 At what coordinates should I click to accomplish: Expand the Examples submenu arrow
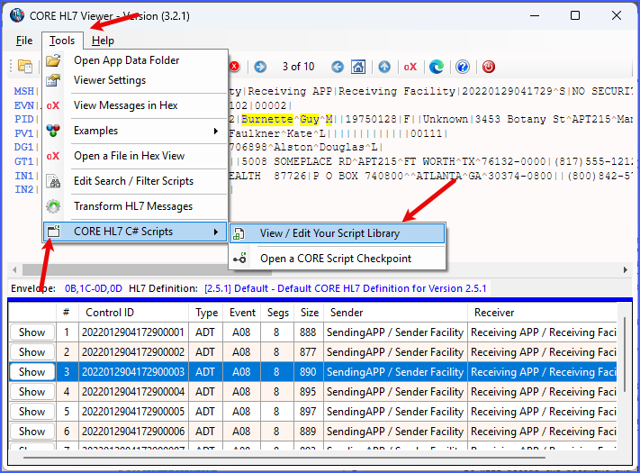216,131
